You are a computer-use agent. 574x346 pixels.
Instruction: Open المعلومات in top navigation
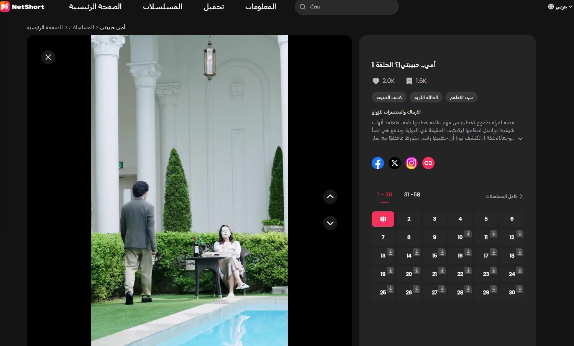(x=261, y=7)
